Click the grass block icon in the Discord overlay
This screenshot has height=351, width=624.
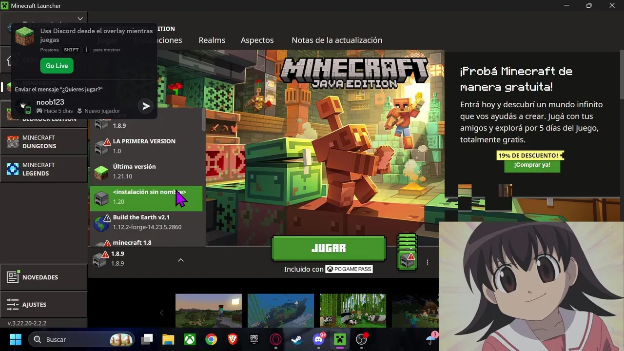point(24,37)
